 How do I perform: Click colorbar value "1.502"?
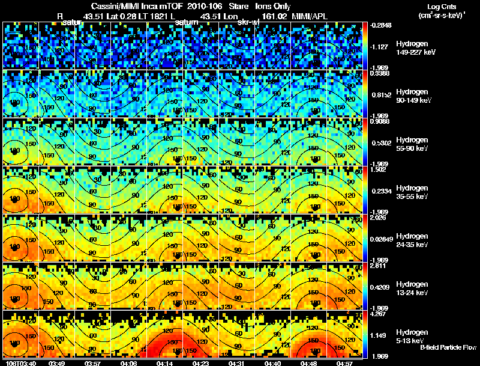pos(378,169)
